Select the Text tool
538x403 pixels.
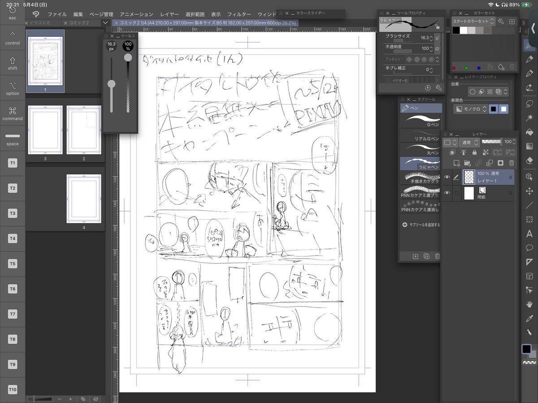point(529,234)
